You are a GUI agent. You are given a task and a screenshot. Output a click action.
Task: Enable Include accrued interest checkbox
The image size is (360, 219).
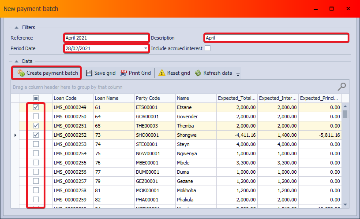pyautogui.click(x=207, y=48)
